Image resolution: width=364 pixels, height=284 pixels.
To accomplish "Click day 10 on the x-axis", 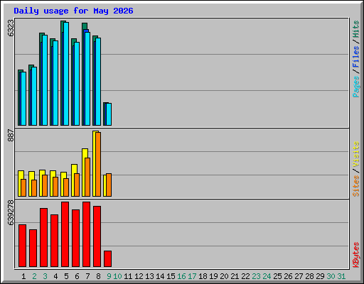I will click(117, 276).
